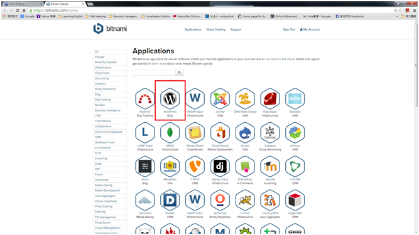This screenshot has height=235, width=419.
Task: Filter by Bug Tracking category
Action: click(x=110, y=100)
